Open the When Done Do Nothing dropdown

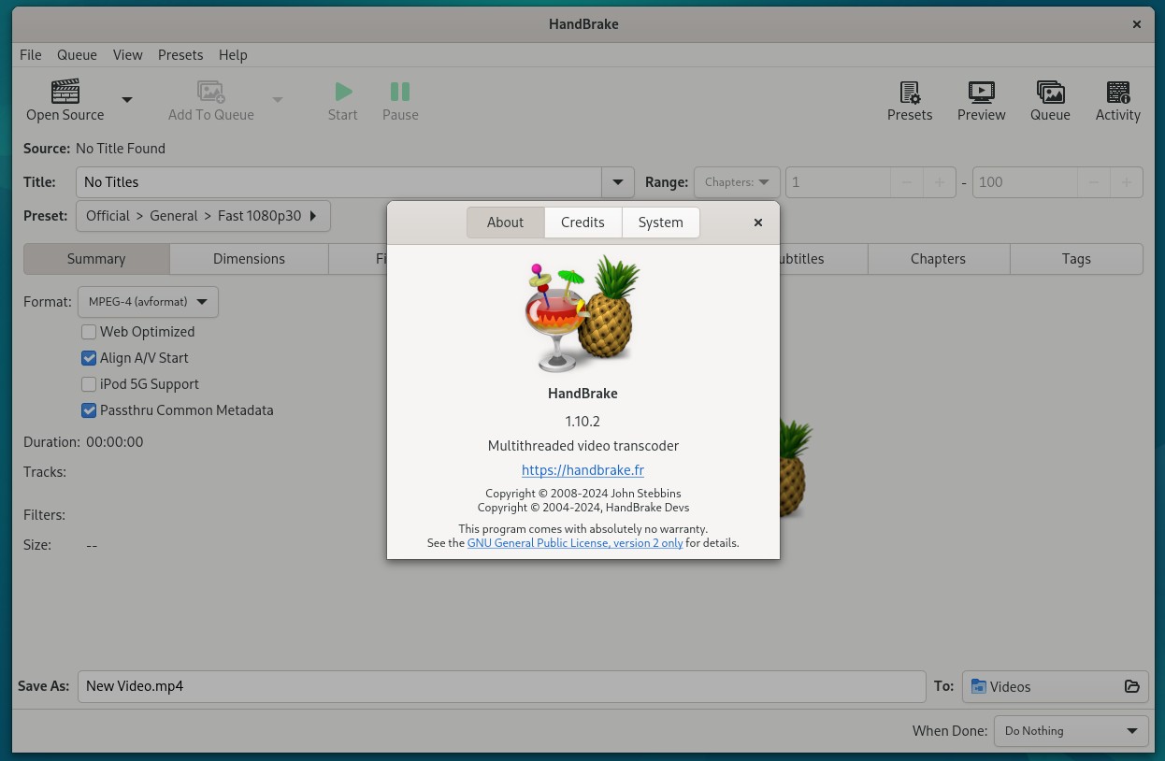pyautogui.click(x=1071, y=731)
